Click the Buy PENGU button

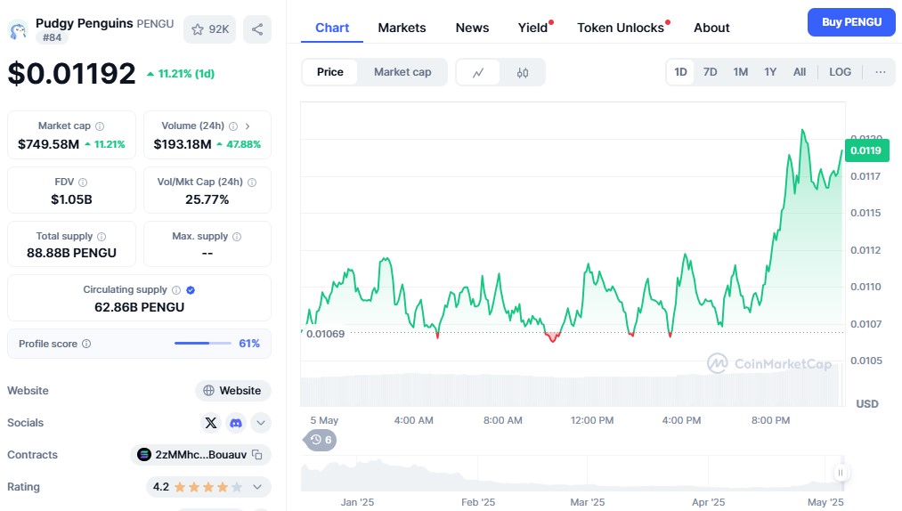coord(850,22)
